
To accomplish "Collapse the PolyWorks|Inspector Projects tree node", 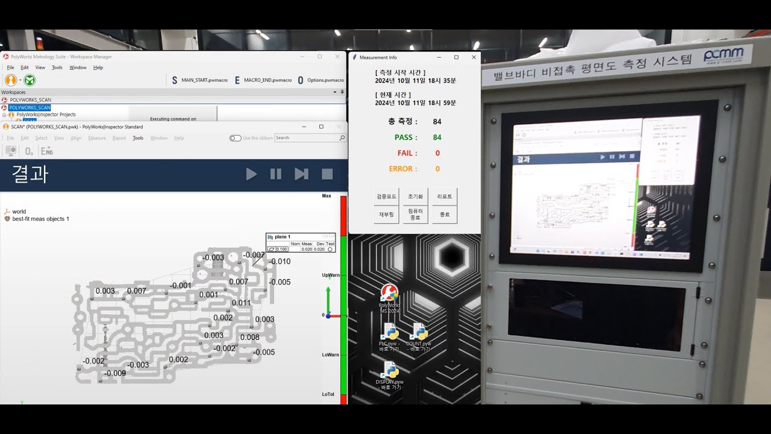I will click(x=4, y=115).
